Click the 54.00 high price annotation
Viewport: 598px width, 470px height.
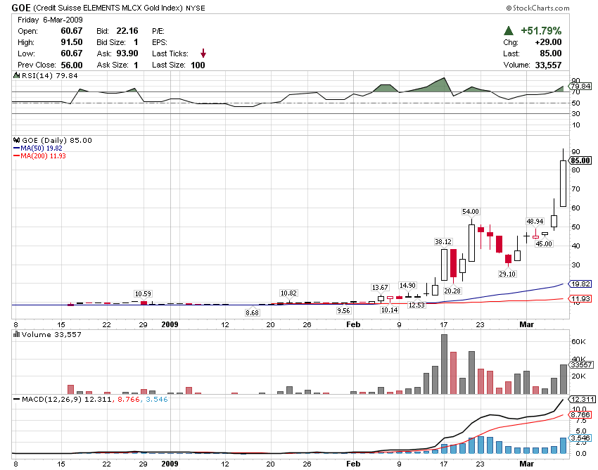tap(470, 211)
